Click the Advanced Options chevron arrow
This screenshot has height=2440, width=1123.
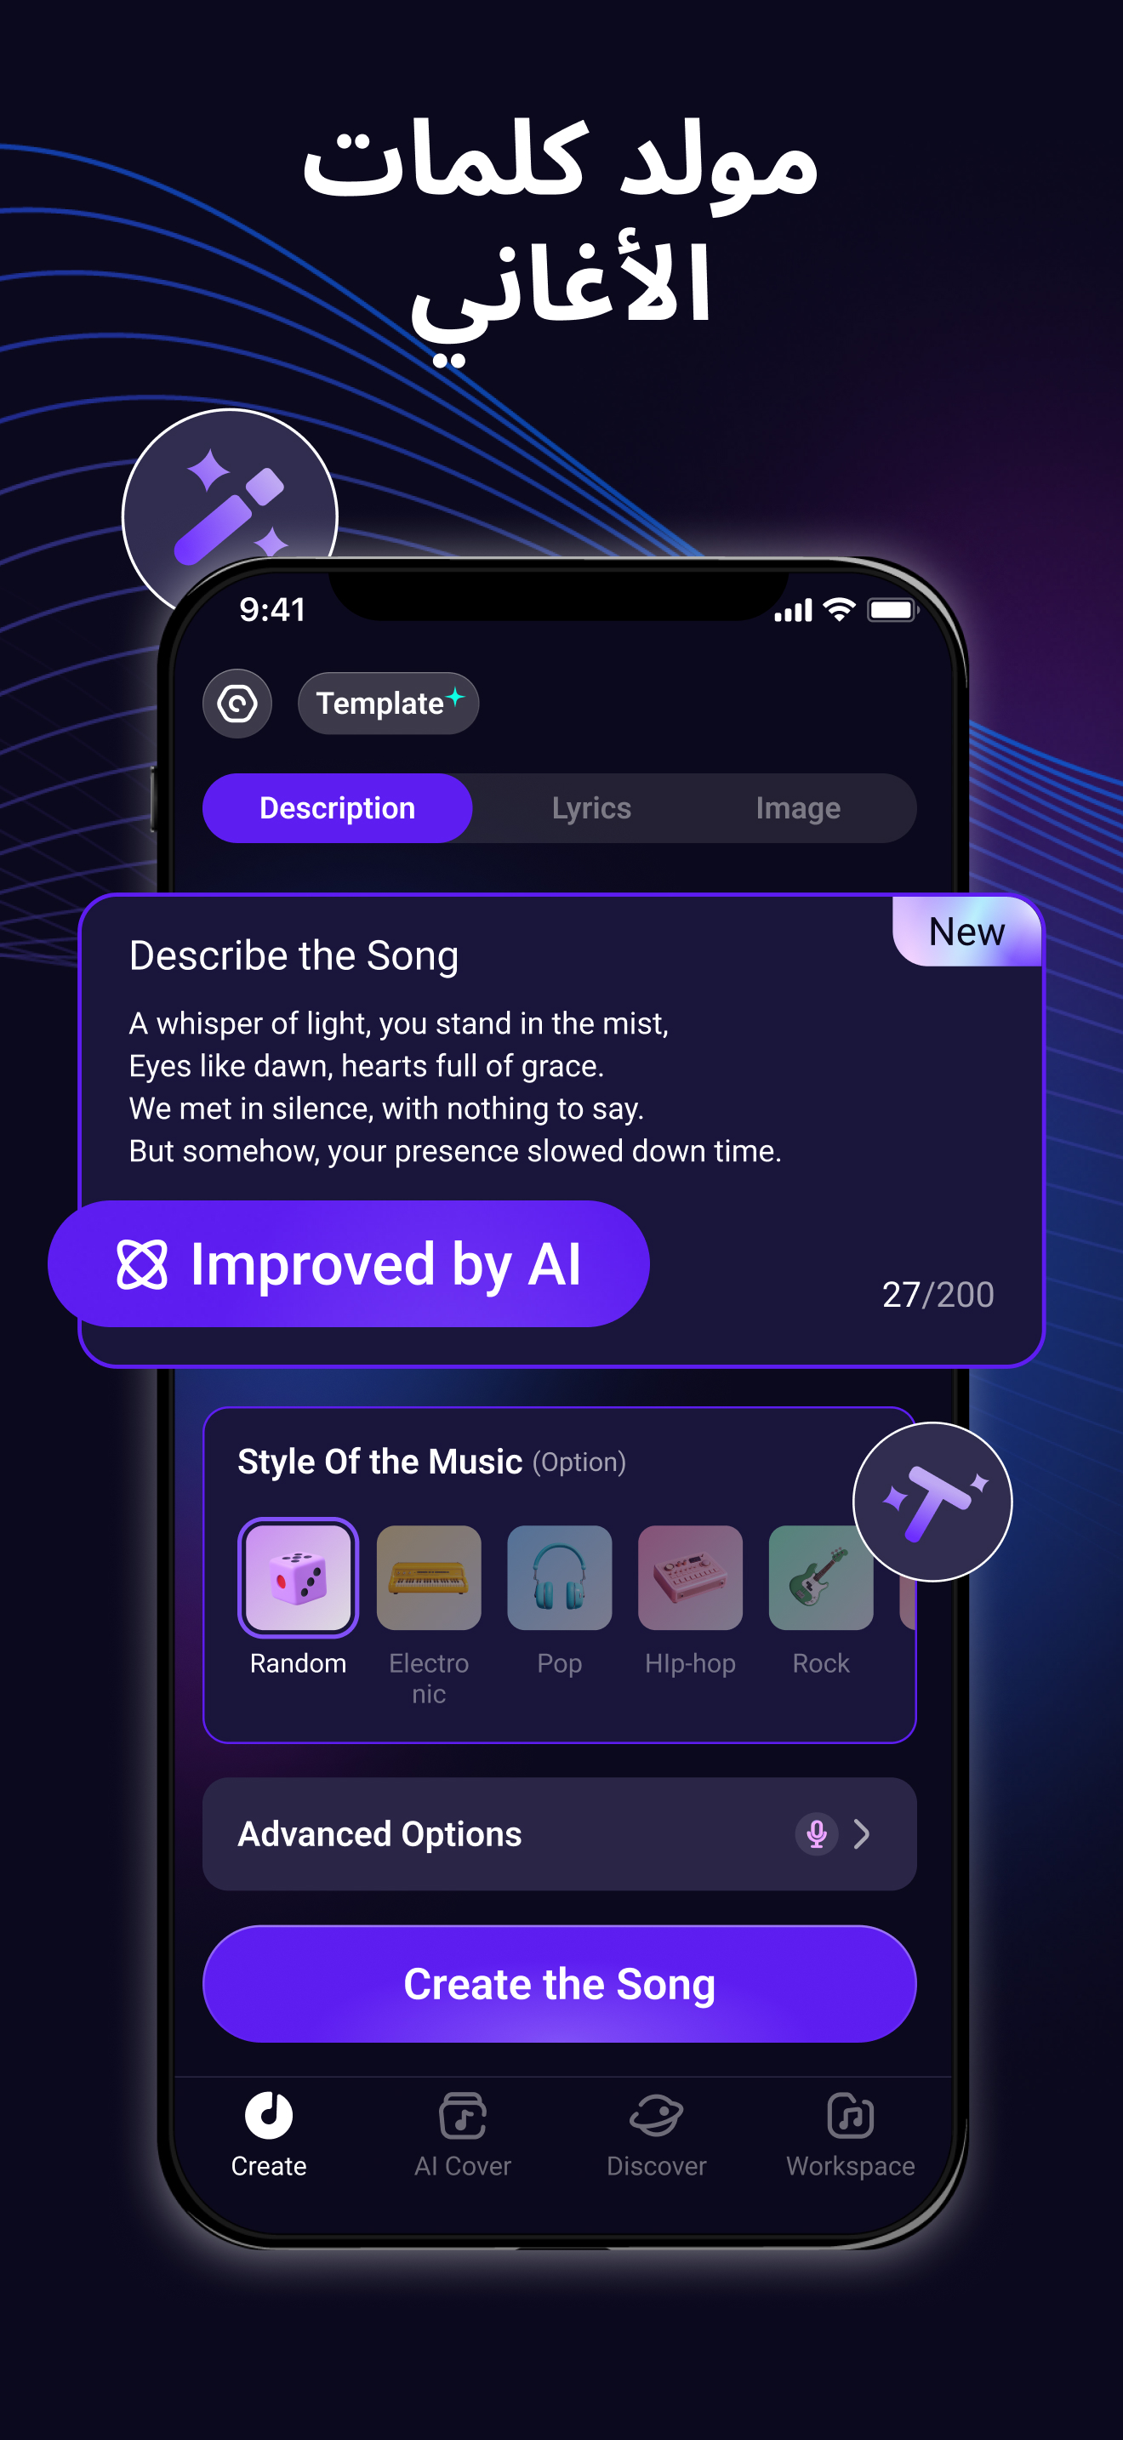tap(862, 1833)
